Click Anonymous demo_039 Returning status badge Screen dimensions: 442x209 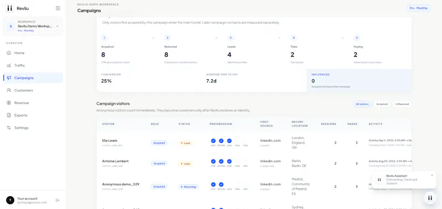188,186
